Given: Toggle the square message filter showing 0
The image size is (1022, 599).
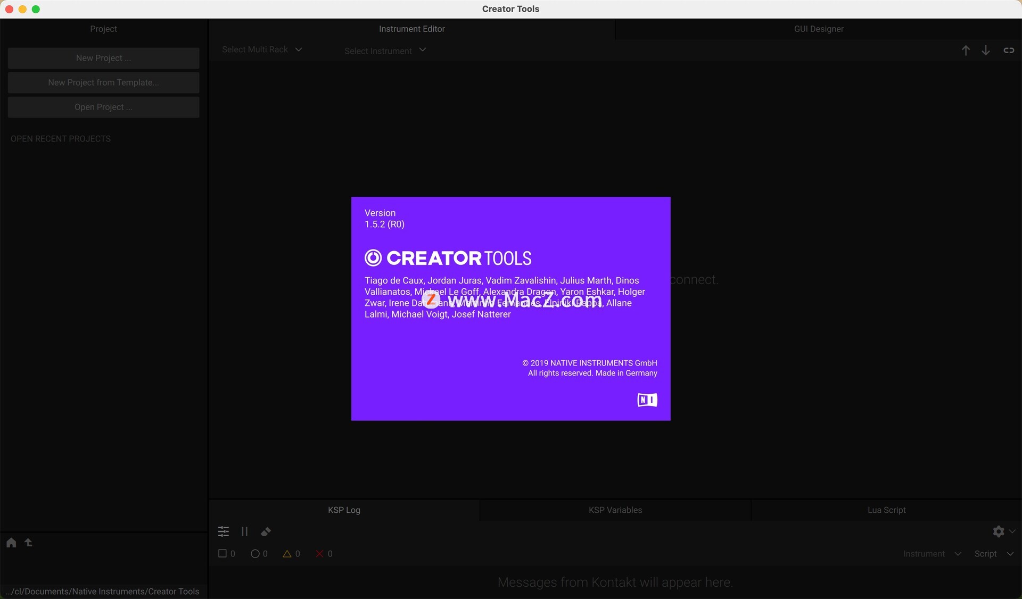Looking at the screenshot, I should tap(227, 554).
